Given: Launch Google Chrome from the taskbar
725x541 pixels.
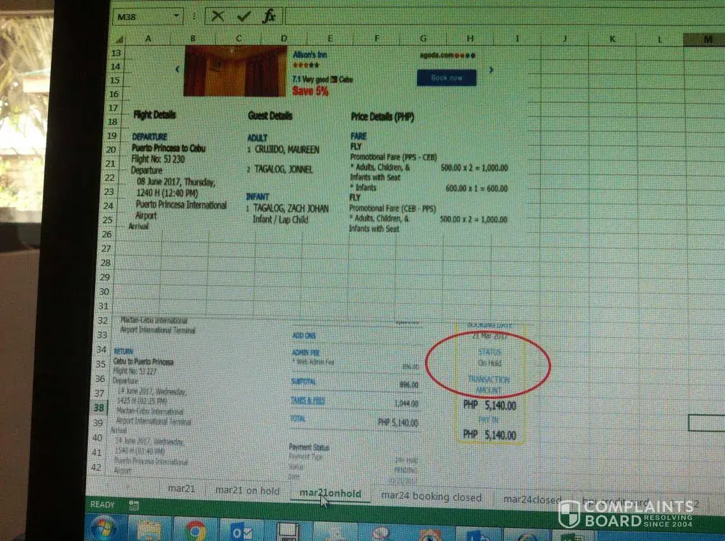Looking at the screenshot, I should 195,531.
